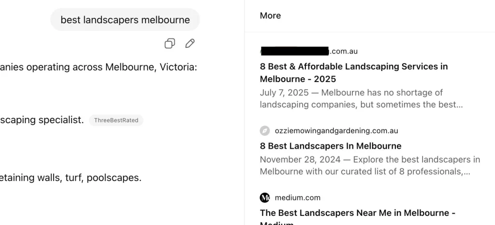Click the "scaping specialist." response text
Viewport: 495px width, 225px height.
[x=42, y=120]
